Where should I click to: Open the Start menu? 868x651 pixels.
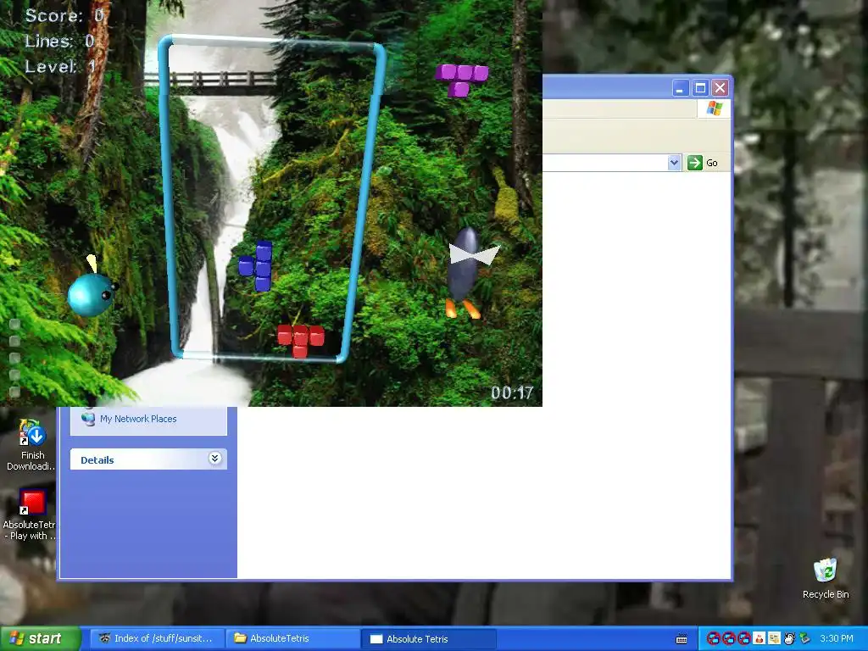pyautogui.click(x=40, y=638)
